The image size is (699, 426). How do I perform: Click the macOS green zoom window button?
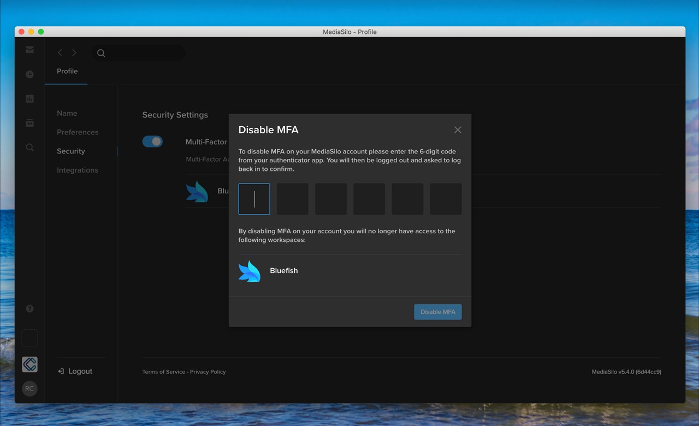(x=41, y=32)
